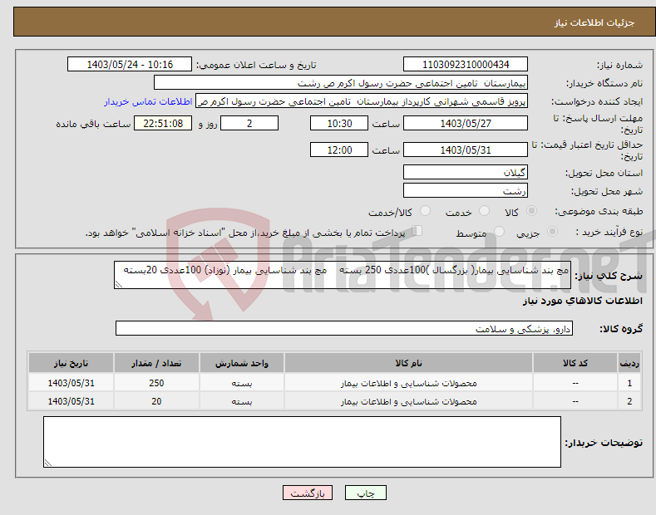
Task: Click the تعداد / مقدار column header
Action: point(156,363)
